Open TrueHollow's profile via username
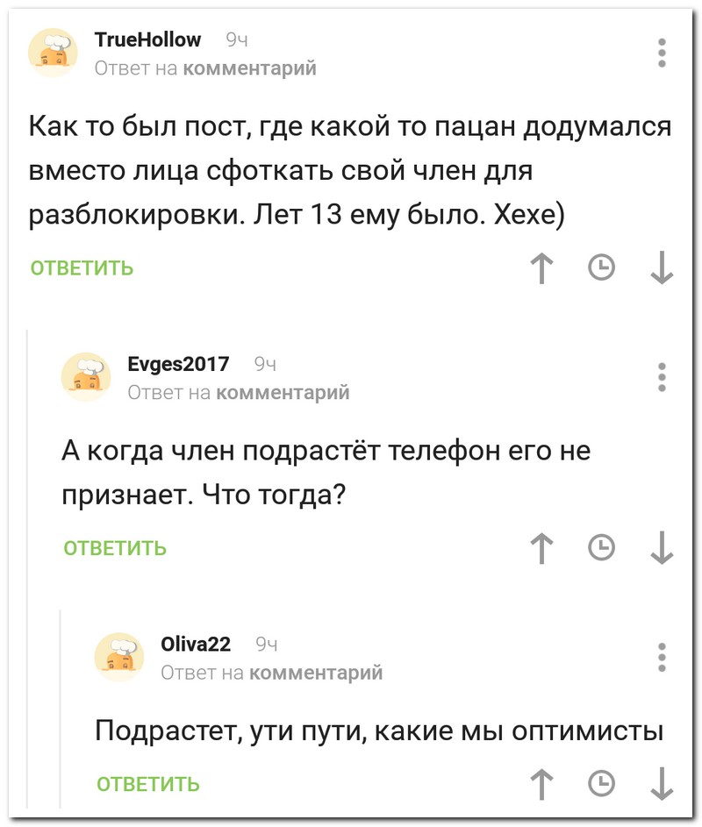This screenshot has height=827, width=702. (x=147, y=39)
